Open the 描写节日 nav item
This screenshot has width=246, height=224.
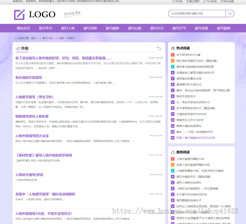157,28
